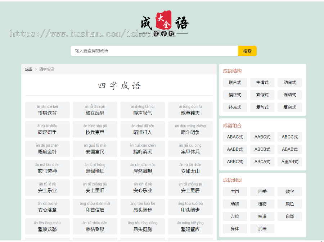Choose combination pattern ABBC式
The height and width of the screenshot is (242, 324).
(235, 162)
